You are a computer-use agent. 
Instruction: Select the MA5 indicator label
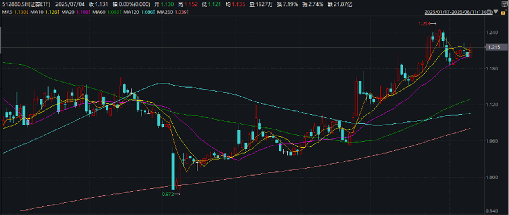coord(7,13)
